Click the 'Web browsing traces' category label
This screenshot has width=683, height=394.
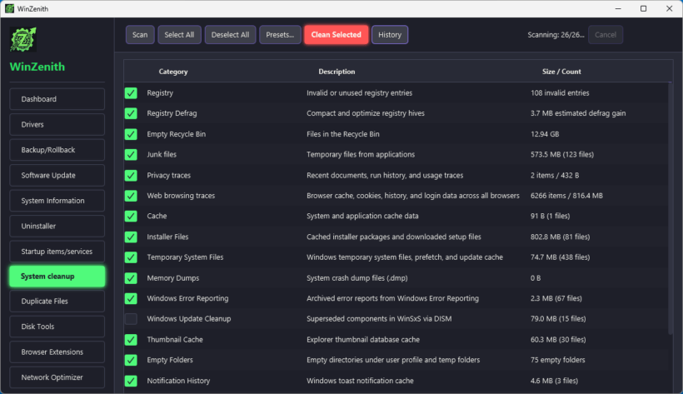click(x=181, y=196)
